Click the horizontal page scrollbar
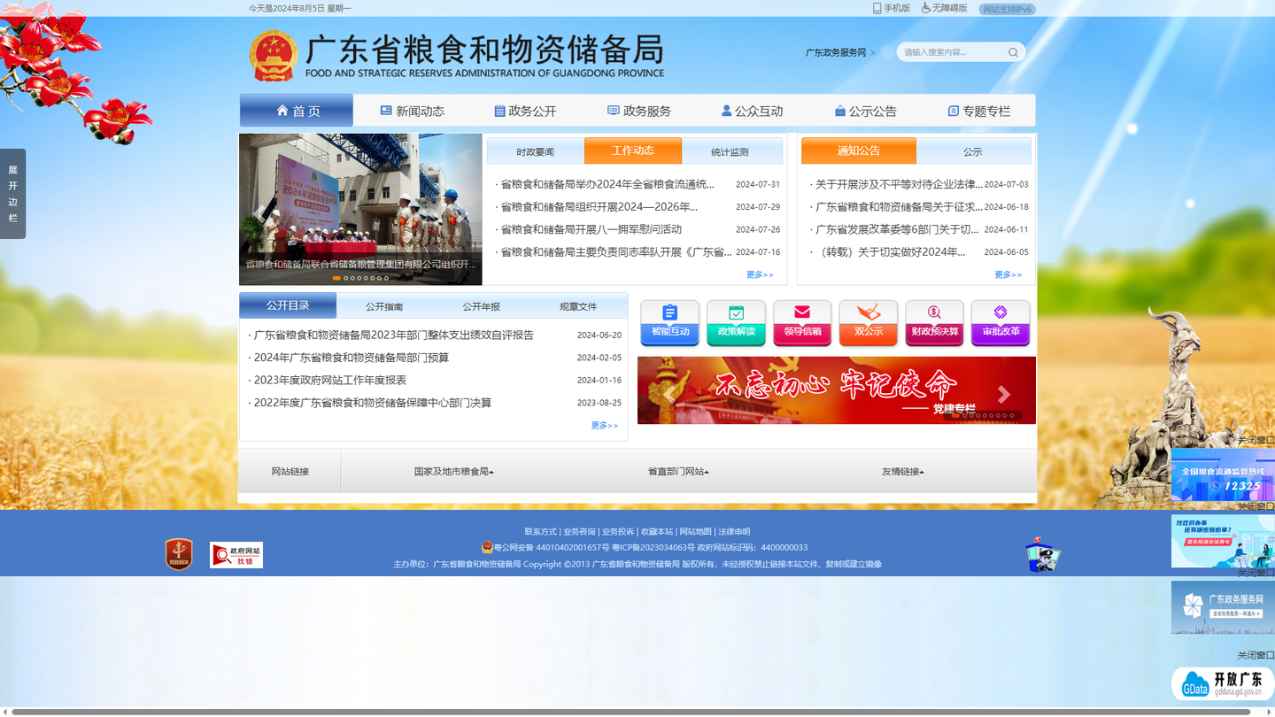The height and width of the screenshot is (717, 1275). click(x=630, y=712)
